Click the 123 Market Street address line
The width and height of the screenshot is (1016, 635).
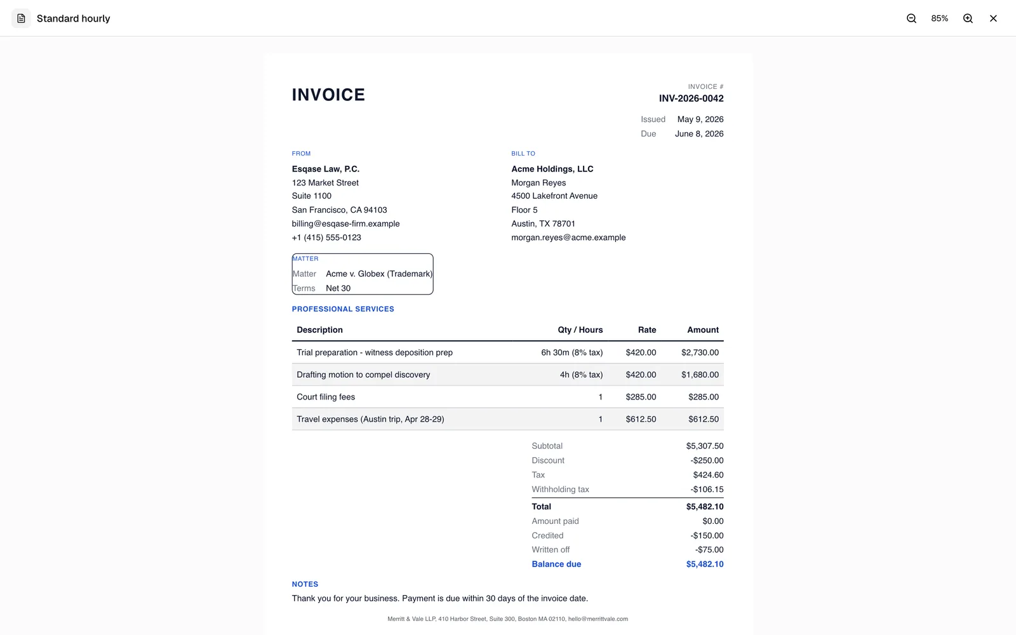(325, 183)
